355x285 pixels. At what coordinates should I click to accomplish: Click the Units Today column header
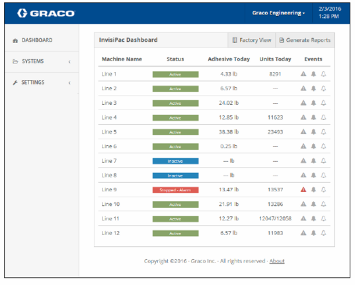click(x=275, y=59)
